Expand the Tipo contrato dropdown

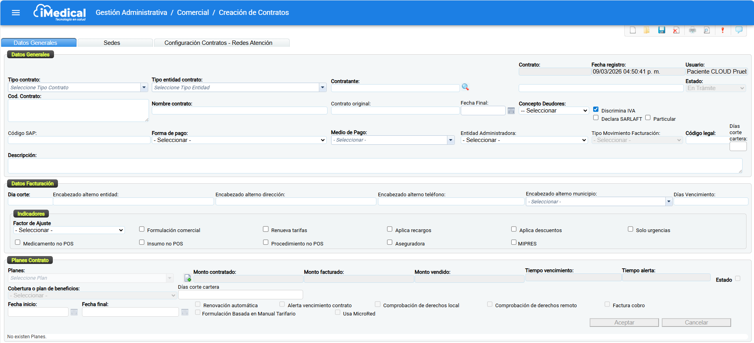144,87
